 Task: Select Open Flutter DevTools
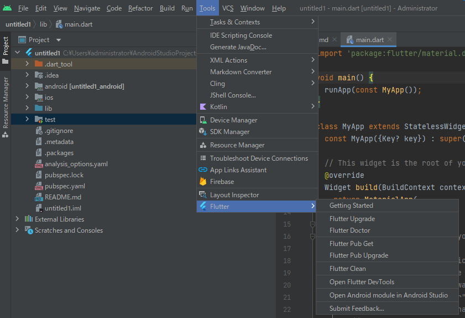[x=387, y=282]
